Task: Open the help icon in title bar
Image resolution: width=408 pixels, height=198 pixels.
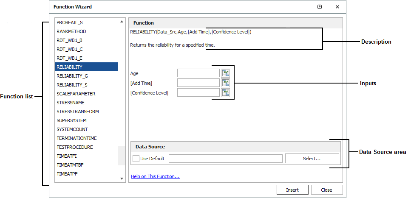Action: [320, 7]
